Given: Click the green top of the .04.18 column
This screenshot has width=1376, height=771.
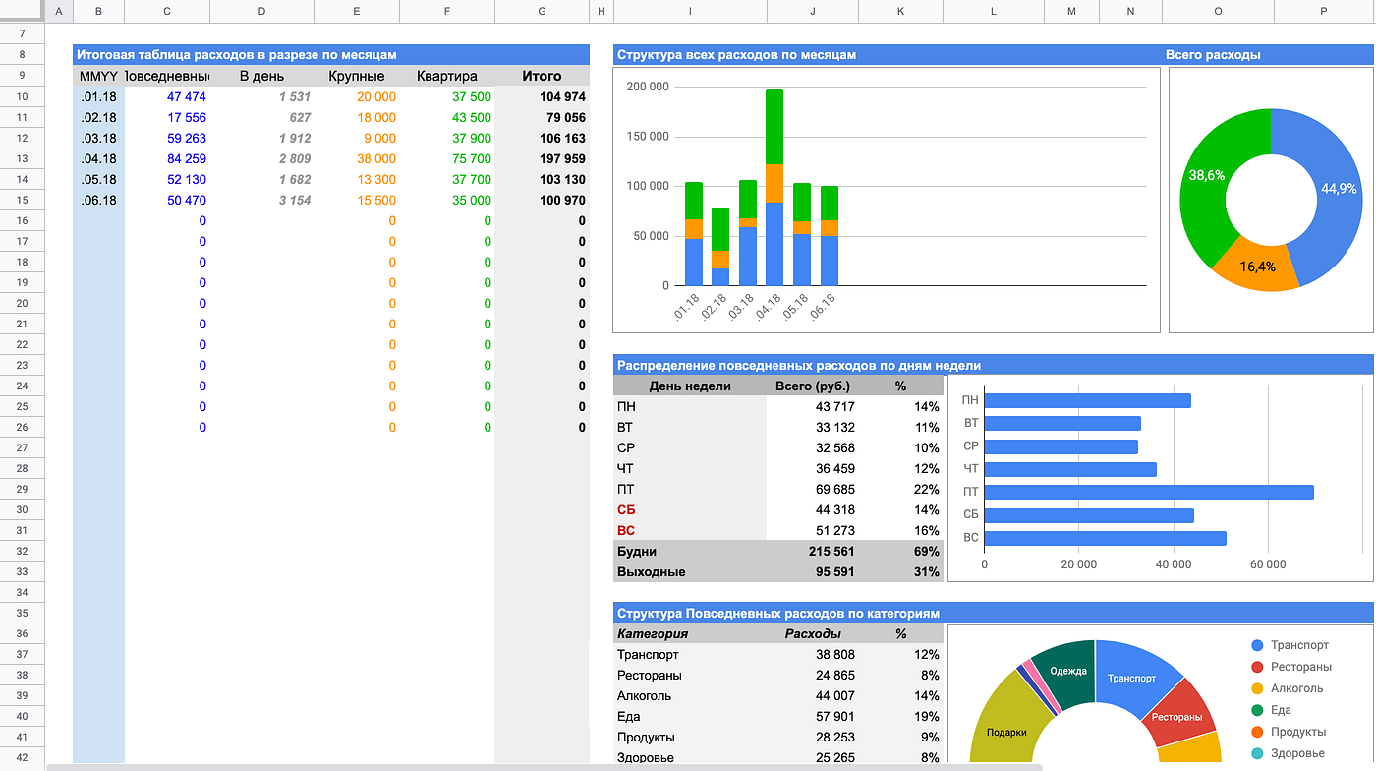Looking at the screenshot, I should [774, 127].
